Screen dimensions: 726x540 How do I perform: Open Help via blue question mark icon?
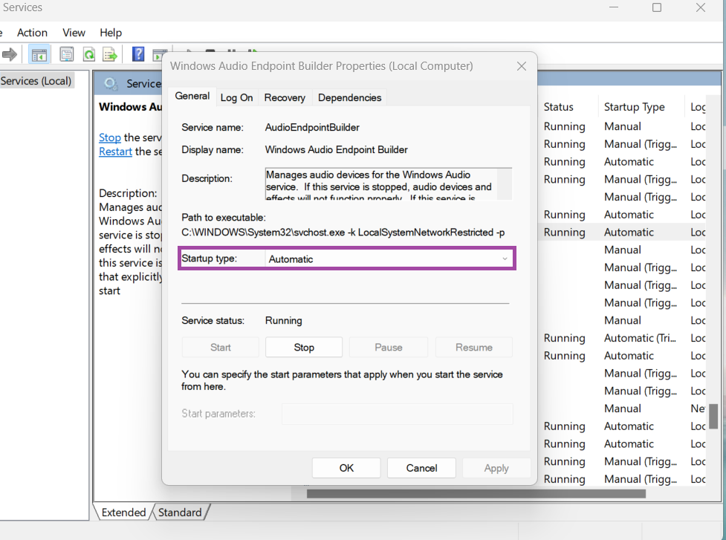coord(138,54)
